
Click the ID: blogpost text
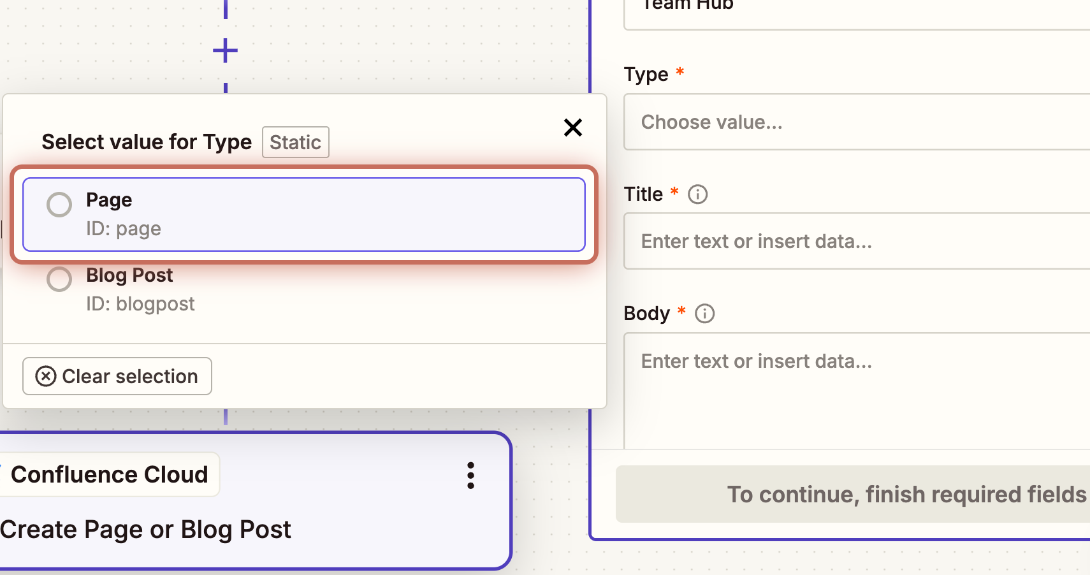pos(140,304)
